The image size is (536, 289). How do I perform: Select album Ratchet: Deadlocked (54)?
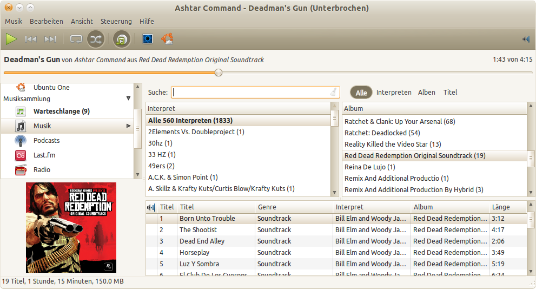click(434, 133)
